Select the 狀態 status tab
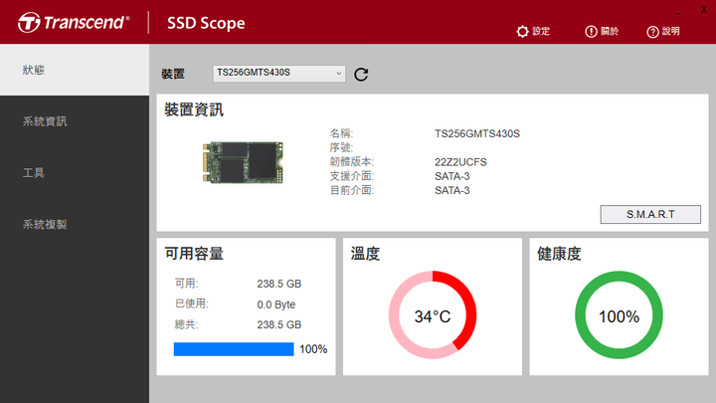The height and width of the screenshot is (403, 716). click(75, 70)
